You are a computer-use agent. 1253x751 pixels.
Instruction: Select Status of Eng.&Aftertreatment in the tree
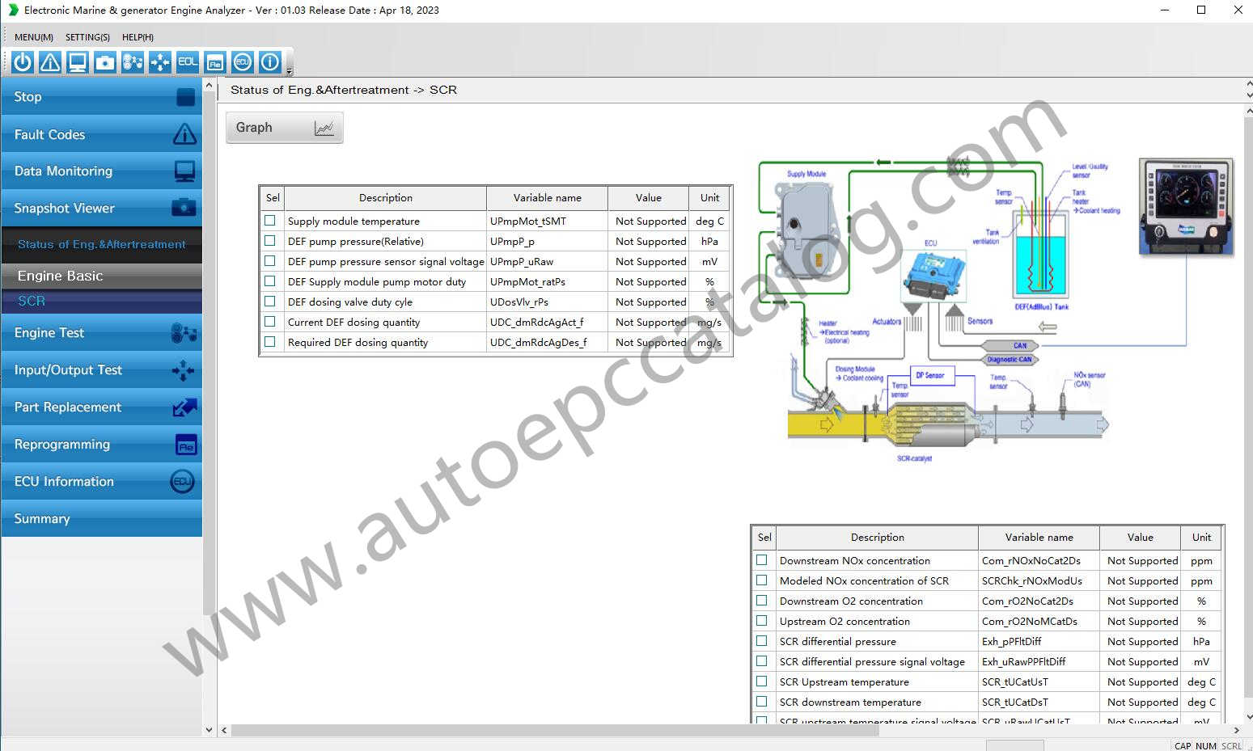102,243
